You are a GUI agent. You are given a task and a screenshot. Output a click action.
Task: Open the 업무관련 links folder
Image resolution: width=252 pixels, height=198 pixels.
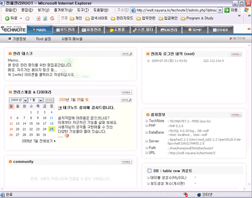146,18
